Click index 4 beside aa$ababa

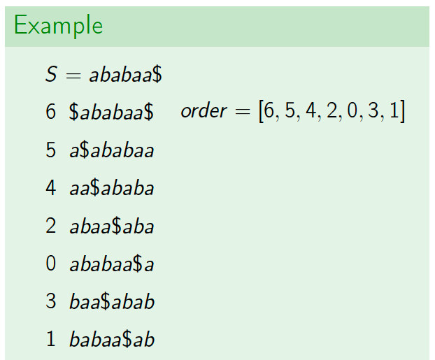51,188
